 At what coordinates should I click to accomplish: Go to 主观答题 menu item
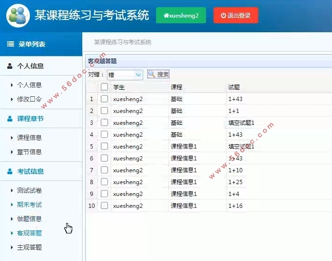point(29,247)
